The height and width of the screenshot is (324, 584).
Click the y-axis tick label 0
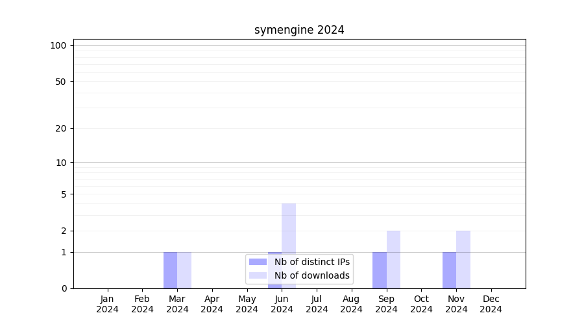point(64,288)
